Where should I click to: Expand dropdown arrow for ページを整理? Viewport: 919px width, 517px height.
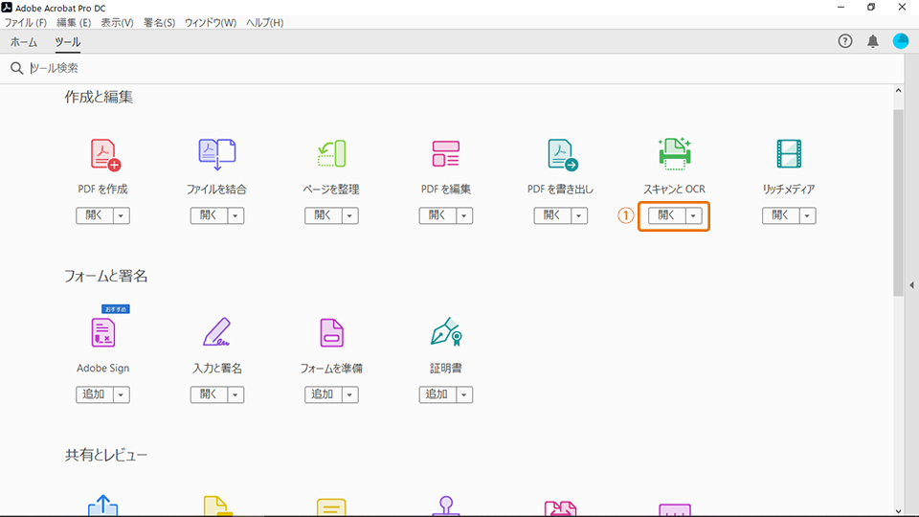[x=350, y=215]
